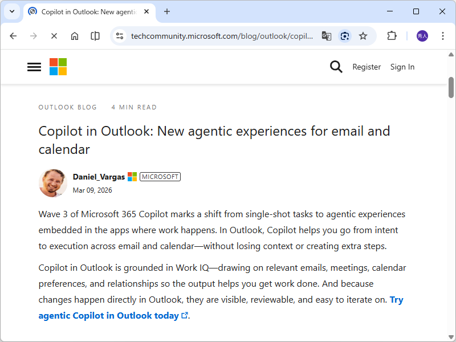Open the Extensions puzzle icon
Viewport: 456px width, 342px height.
[x=392, y=36]
